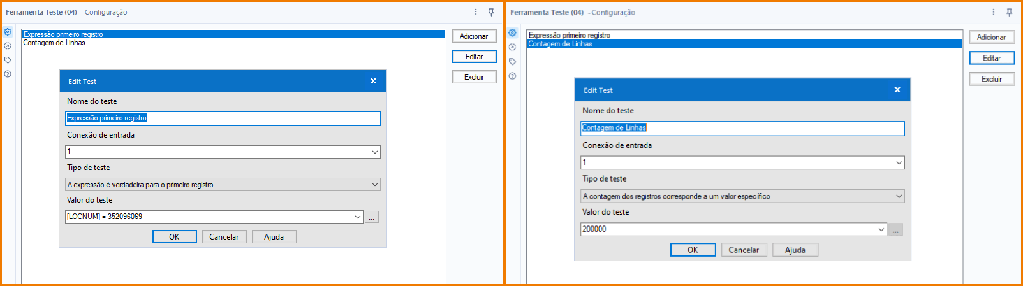The image size is (1023, 286).
Task: Select 'Expressão primeiro registro' row in right list
Action: pyautogui.click(x=744, y=36)
